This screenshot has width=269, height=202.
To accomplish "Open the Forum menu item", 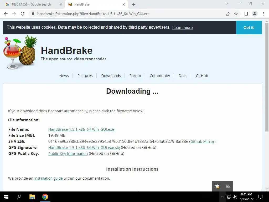I will [135, 76].
